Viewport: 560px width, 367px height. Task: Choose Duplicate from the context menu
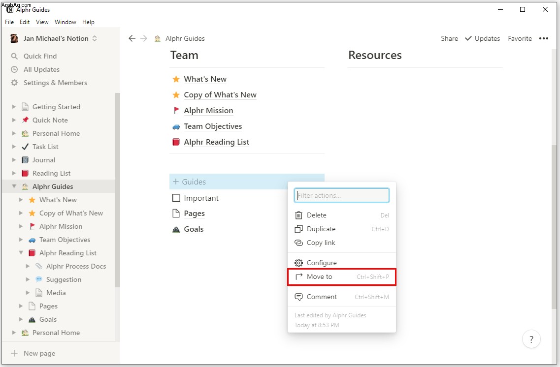pyautogui.click(x=342, y=229)
